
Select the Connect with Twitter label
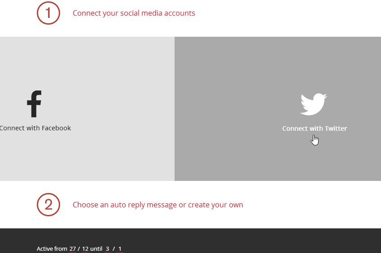[315, 129]
